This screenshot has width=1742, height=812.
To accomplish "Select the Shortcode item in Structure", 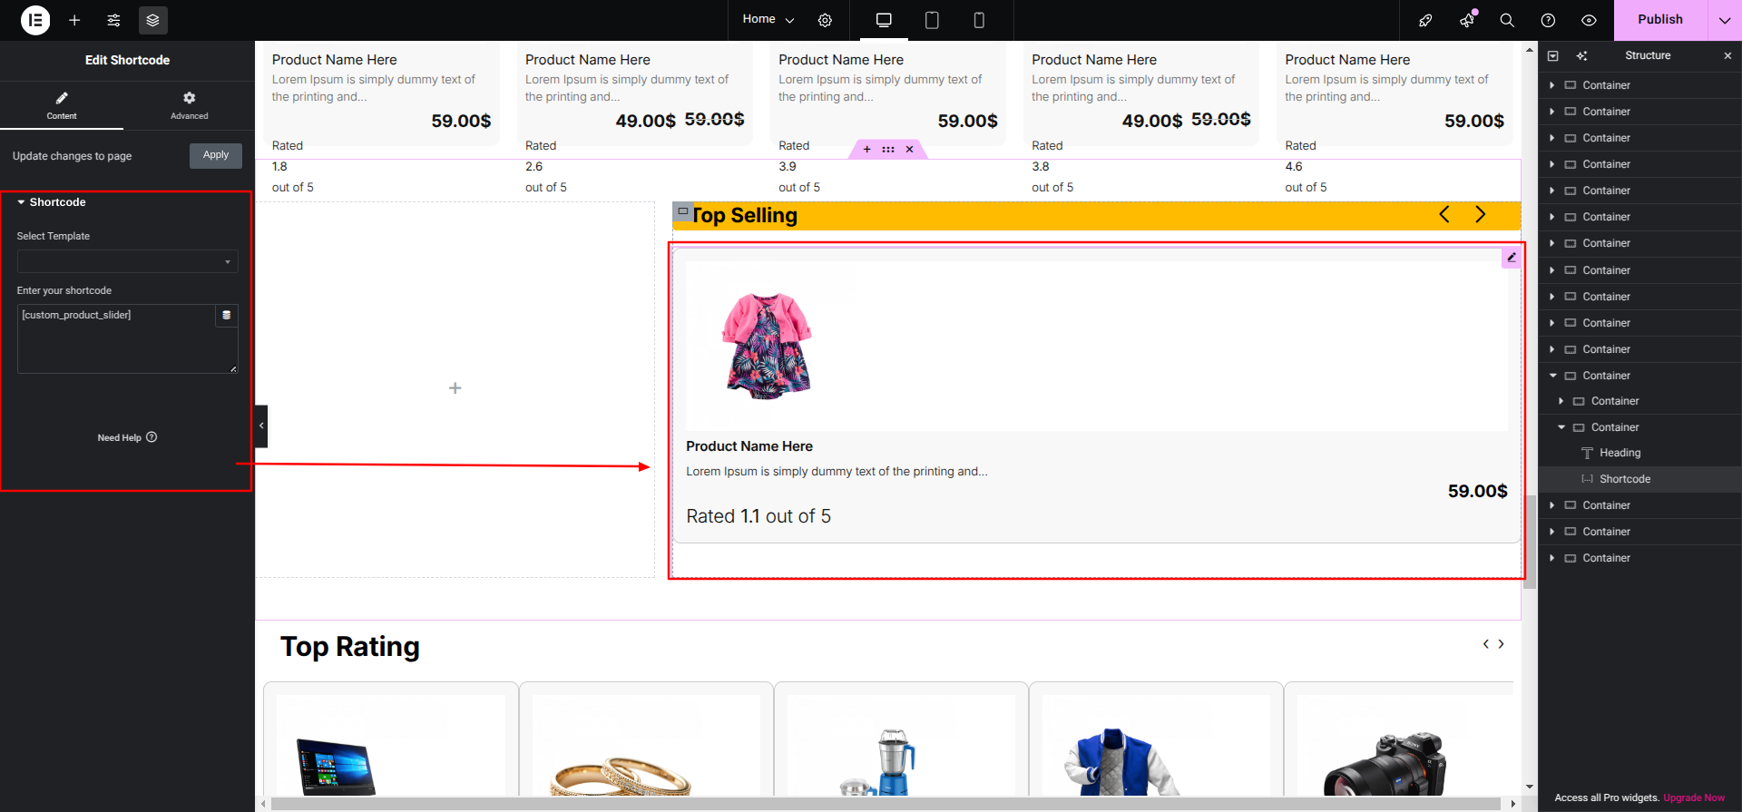I will 1625,479.
